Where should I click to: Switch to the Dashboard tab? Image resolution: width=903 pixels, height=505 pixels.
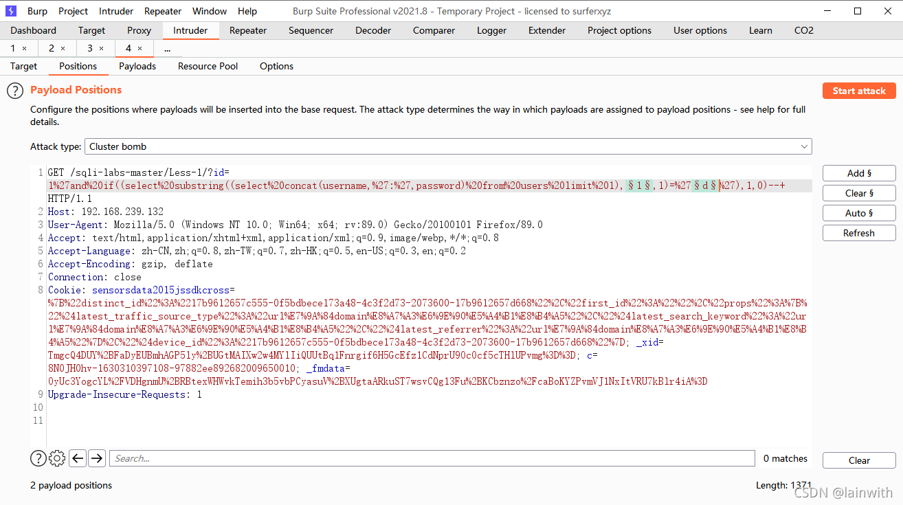click(x=34, y=30)
